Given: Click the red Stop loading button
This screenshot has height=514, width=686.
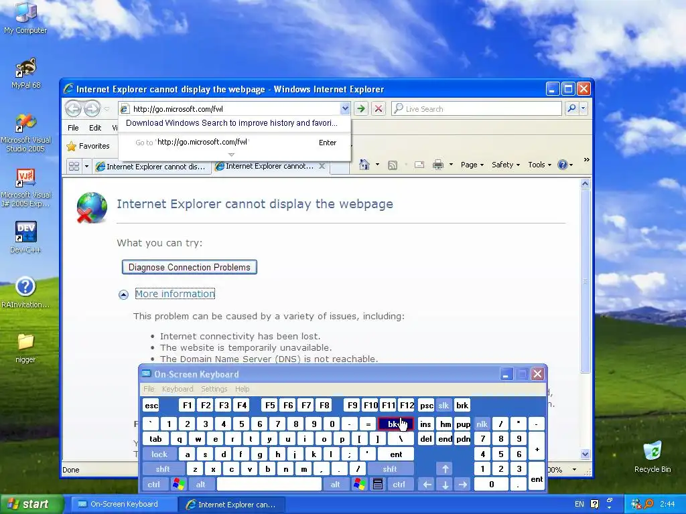Looking at the screenshot, I should point(379,108).
